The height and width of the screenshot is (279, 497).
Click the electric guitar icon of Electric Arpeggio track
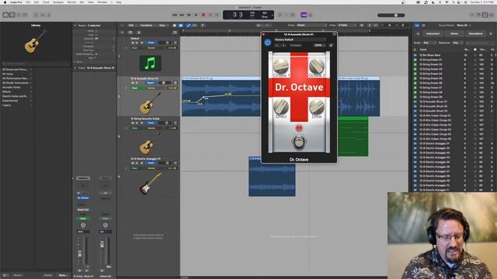tap(150, 184)
